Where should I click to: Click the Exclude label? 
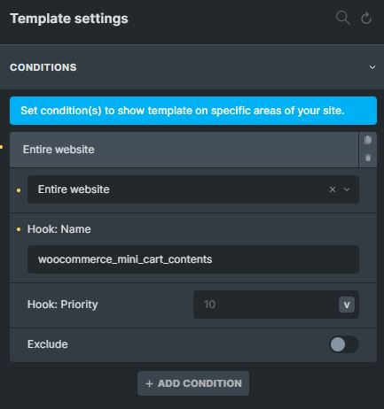tap(48, 344)
